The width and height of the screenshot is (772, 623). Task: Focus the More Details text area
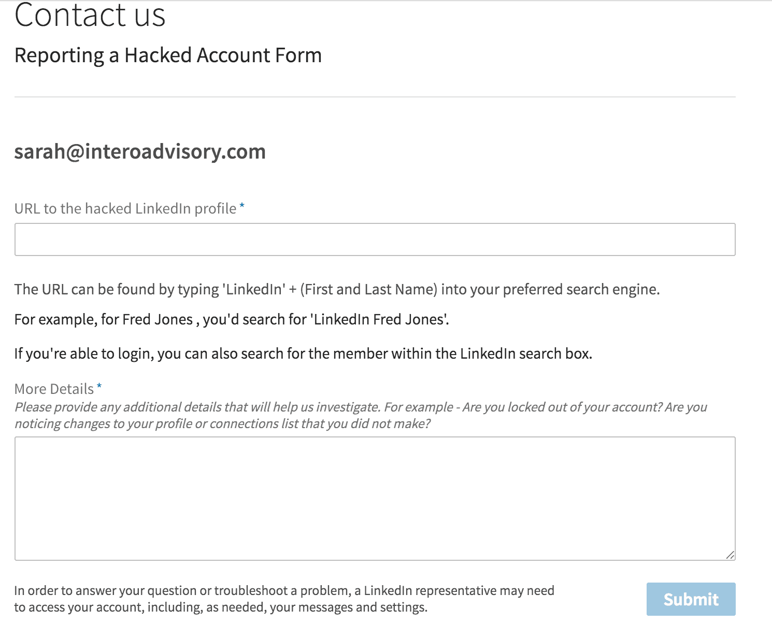click(x=375, y=499)
